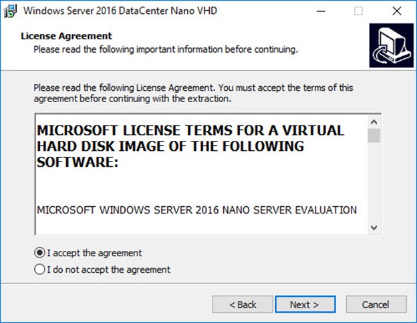Select "I accept the agreement"
The height and width of the screenshot is (323, 417).
click(40, 253)
